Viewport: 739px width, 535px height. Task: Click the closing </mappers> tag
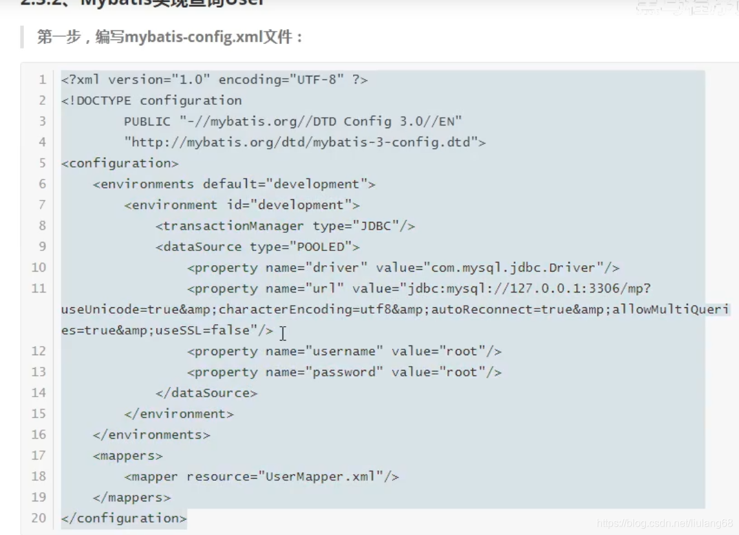131,497
